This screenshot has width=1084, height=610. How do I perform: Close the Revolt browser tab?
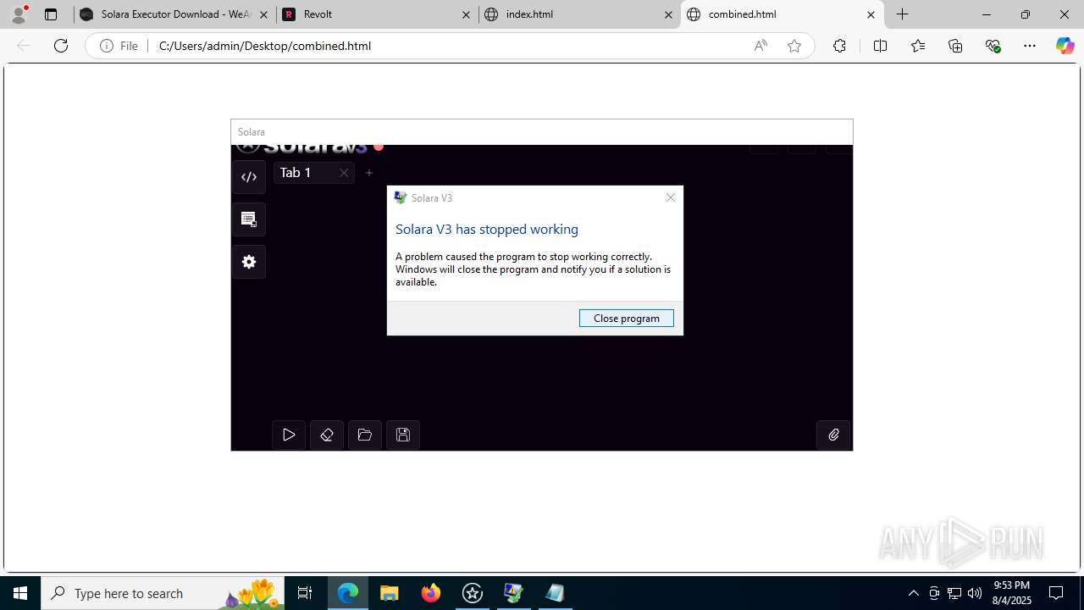(x=467, y=14)
